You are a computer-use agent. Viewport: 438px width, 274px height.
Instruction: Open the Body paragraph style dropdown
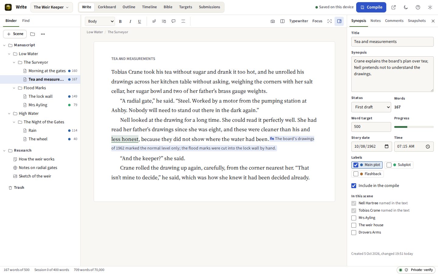pos(100,21)
